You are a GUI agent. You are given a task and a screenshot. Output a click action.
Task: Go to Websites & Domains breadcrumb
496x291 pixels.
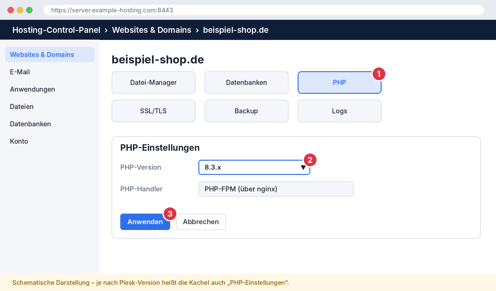click(x=152, y=30)
